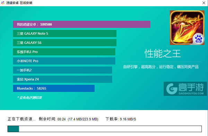Screen dimensions: 208x136
Task: Select the 三星 GALAXY Note 5 bar
Action: point(65,34)
